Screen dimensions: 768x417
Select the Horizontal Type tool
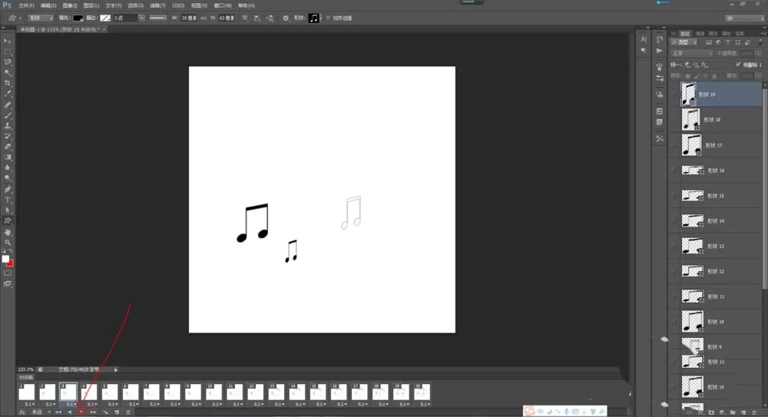pos(8,200)
